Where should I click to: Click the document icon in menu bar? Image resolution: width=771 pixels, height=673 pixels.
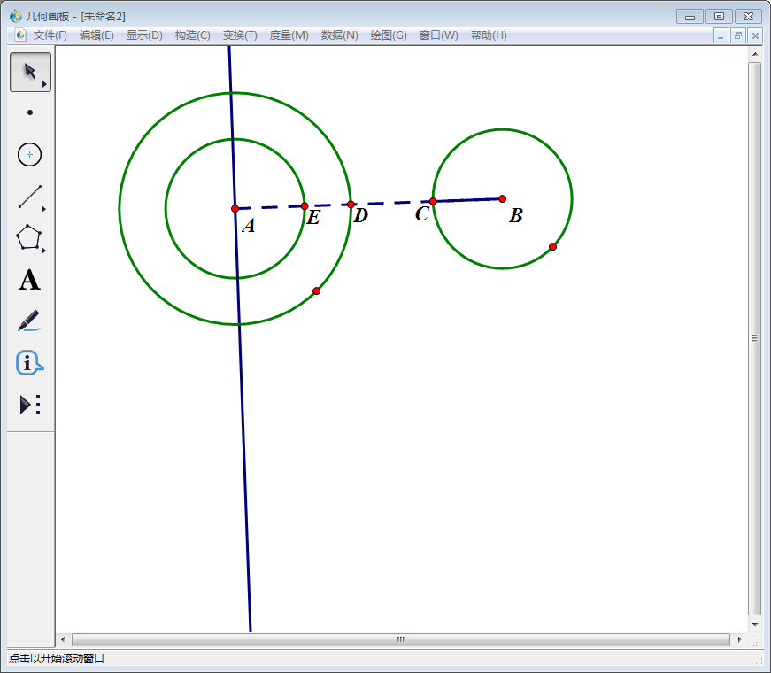pyautogui.click(x=20, y=35)
